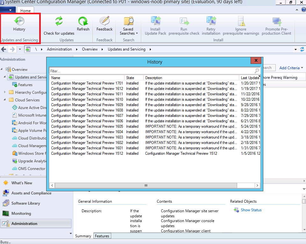Click Administration breadcrumb

(59, 49)
